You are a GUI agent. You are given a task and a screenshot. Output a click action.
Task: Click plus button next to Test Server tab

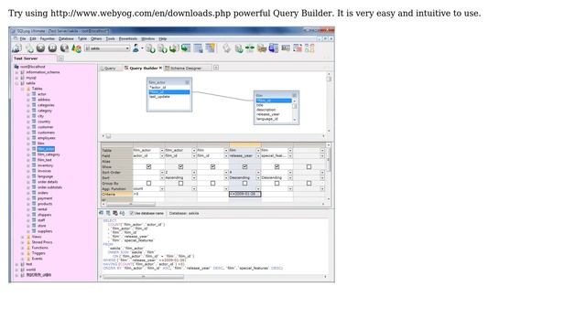coord(60,58)
